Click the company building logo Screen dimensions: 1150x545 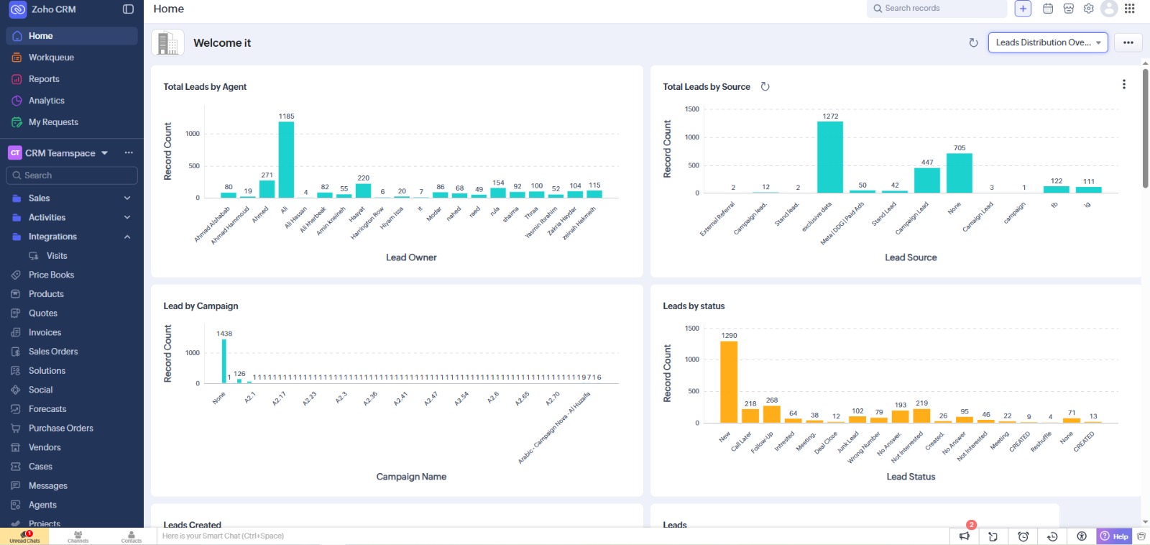(167, 42)
